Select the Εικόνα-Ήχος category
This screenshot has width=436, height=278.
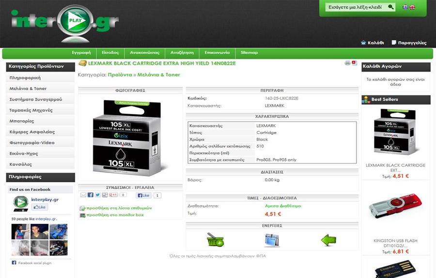pyautogui.click(x=40, y=154)
